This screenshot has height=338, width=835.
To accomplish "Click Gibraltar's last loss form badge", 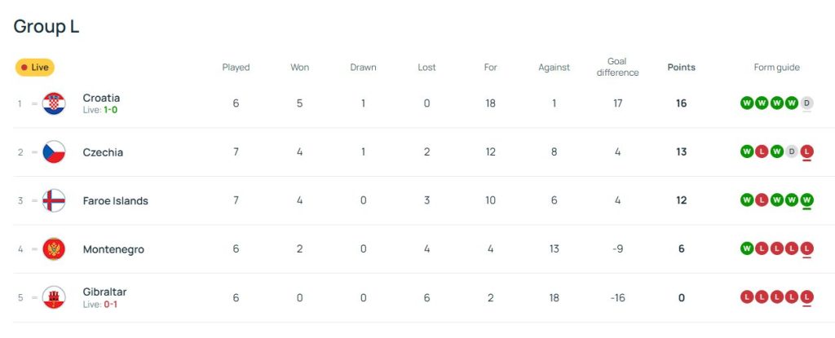I will tap(807, 297).
